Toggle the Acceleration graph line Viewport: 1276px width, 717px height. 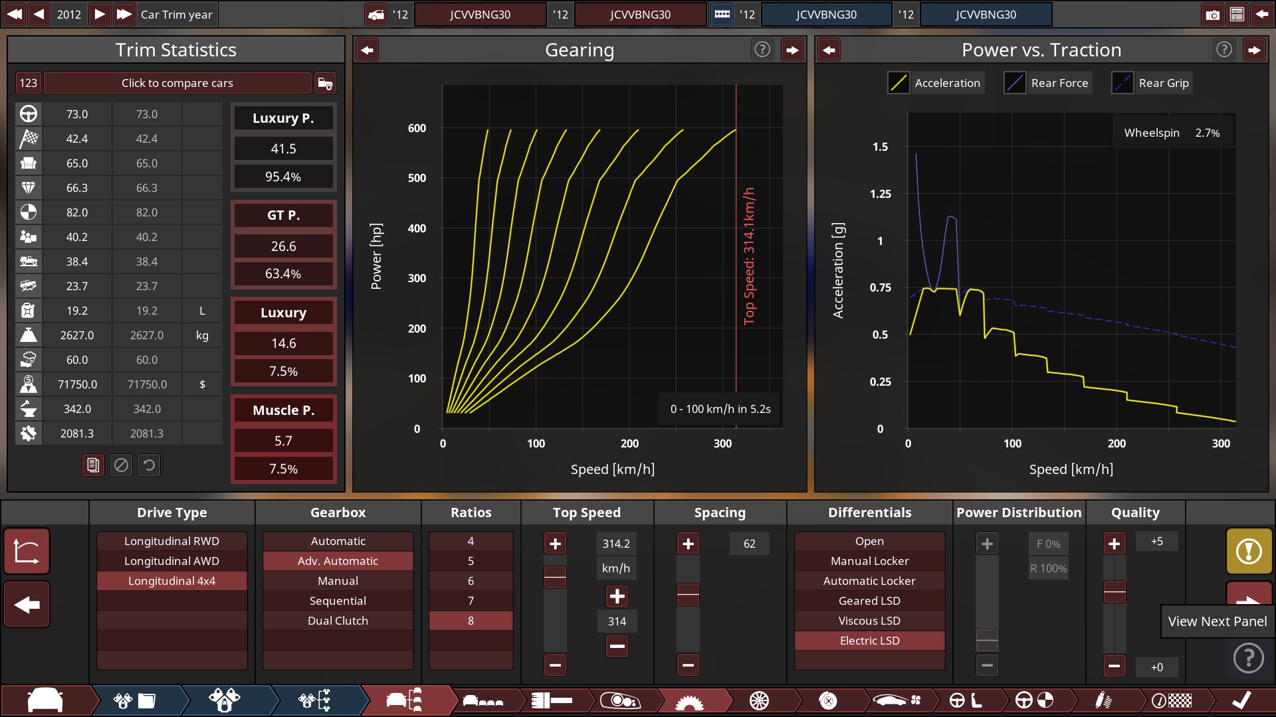click(x=899, y=83)
